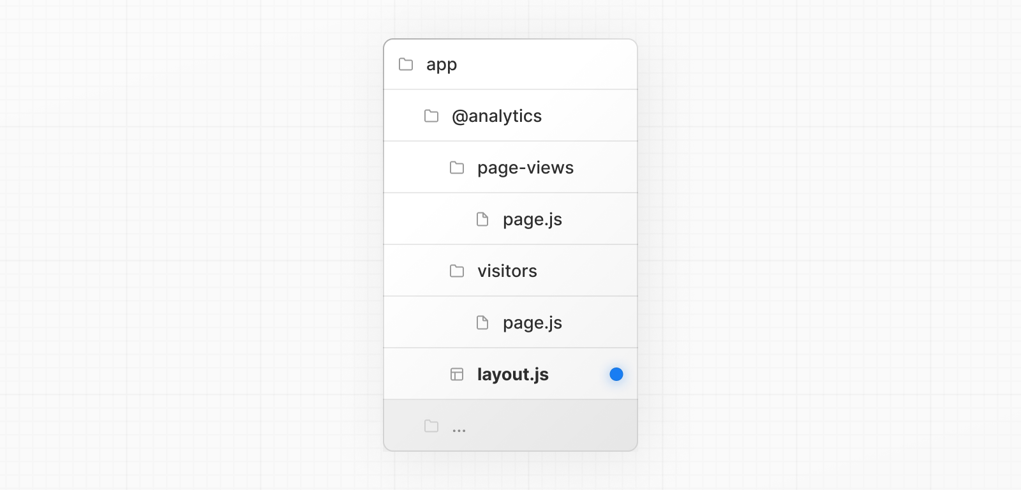Click the grayed ellipsis folder icon

[431, 426]
